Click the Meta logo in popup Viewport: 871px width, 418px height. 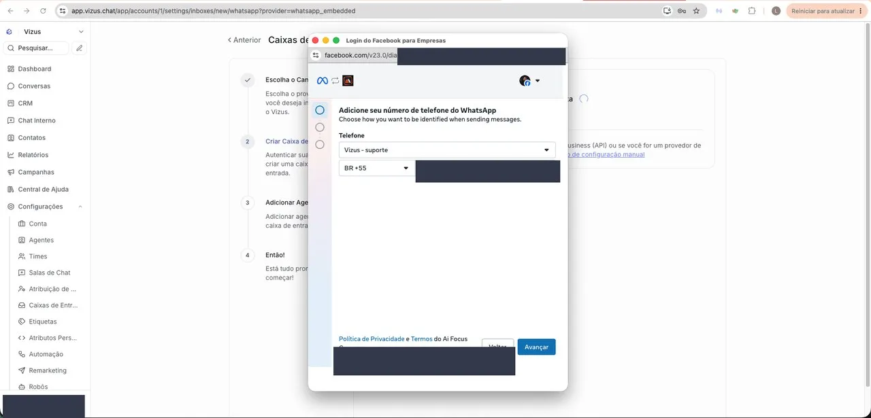pos(323,81)
